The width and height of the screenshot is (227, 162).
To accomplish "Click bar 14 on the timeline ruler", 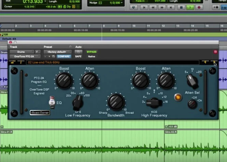I will [x=193, y=26].
